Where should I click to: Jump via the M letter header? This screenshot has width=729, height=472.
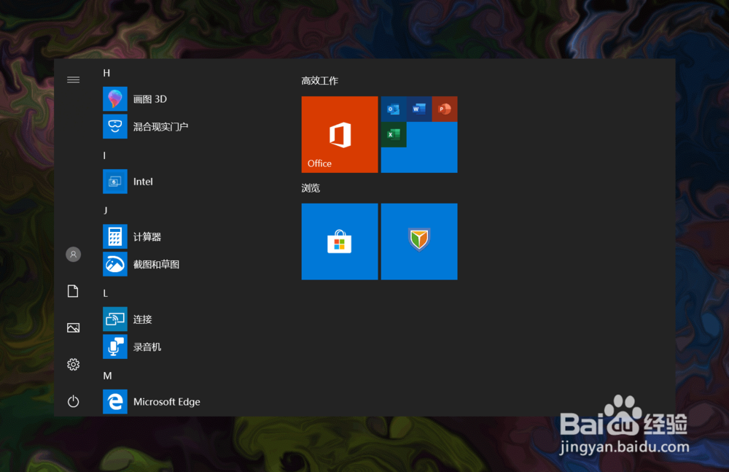point(107,376)
